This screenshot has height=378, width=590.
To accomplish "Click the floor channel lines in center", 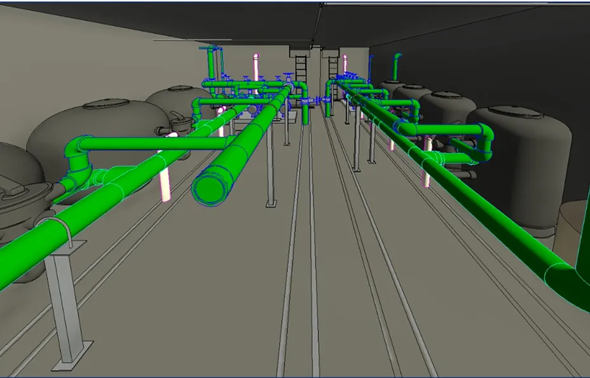I will point(299,267).
